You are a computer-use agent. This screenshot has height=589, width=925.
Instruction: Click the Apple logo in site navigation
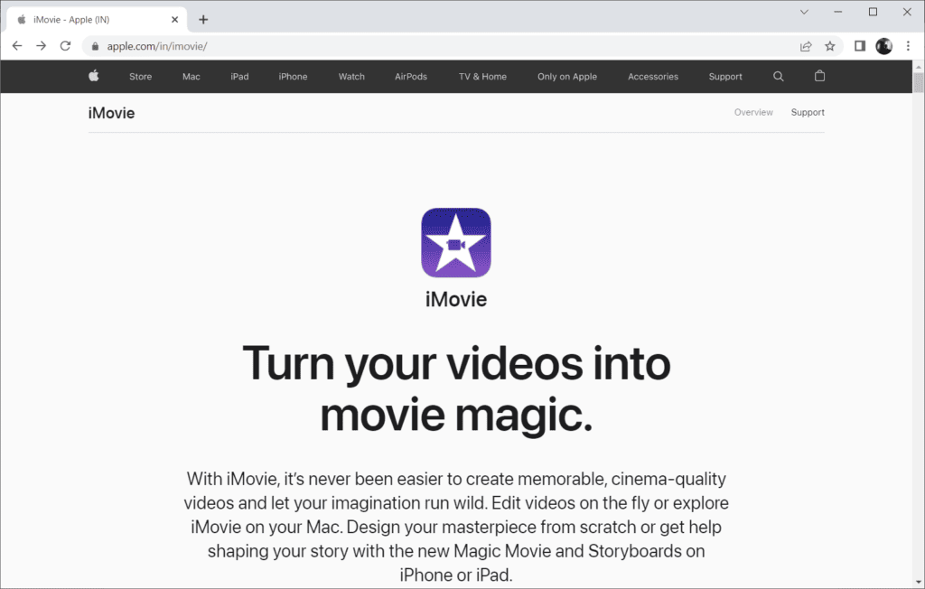94,76
